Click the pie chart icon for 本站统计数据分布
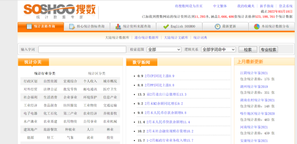The image size is (297, 144). tap(257, 27)
